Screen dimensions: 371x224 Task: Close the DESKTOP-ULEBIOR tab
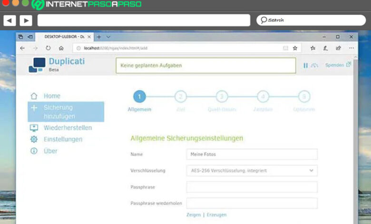pos(89,37)
